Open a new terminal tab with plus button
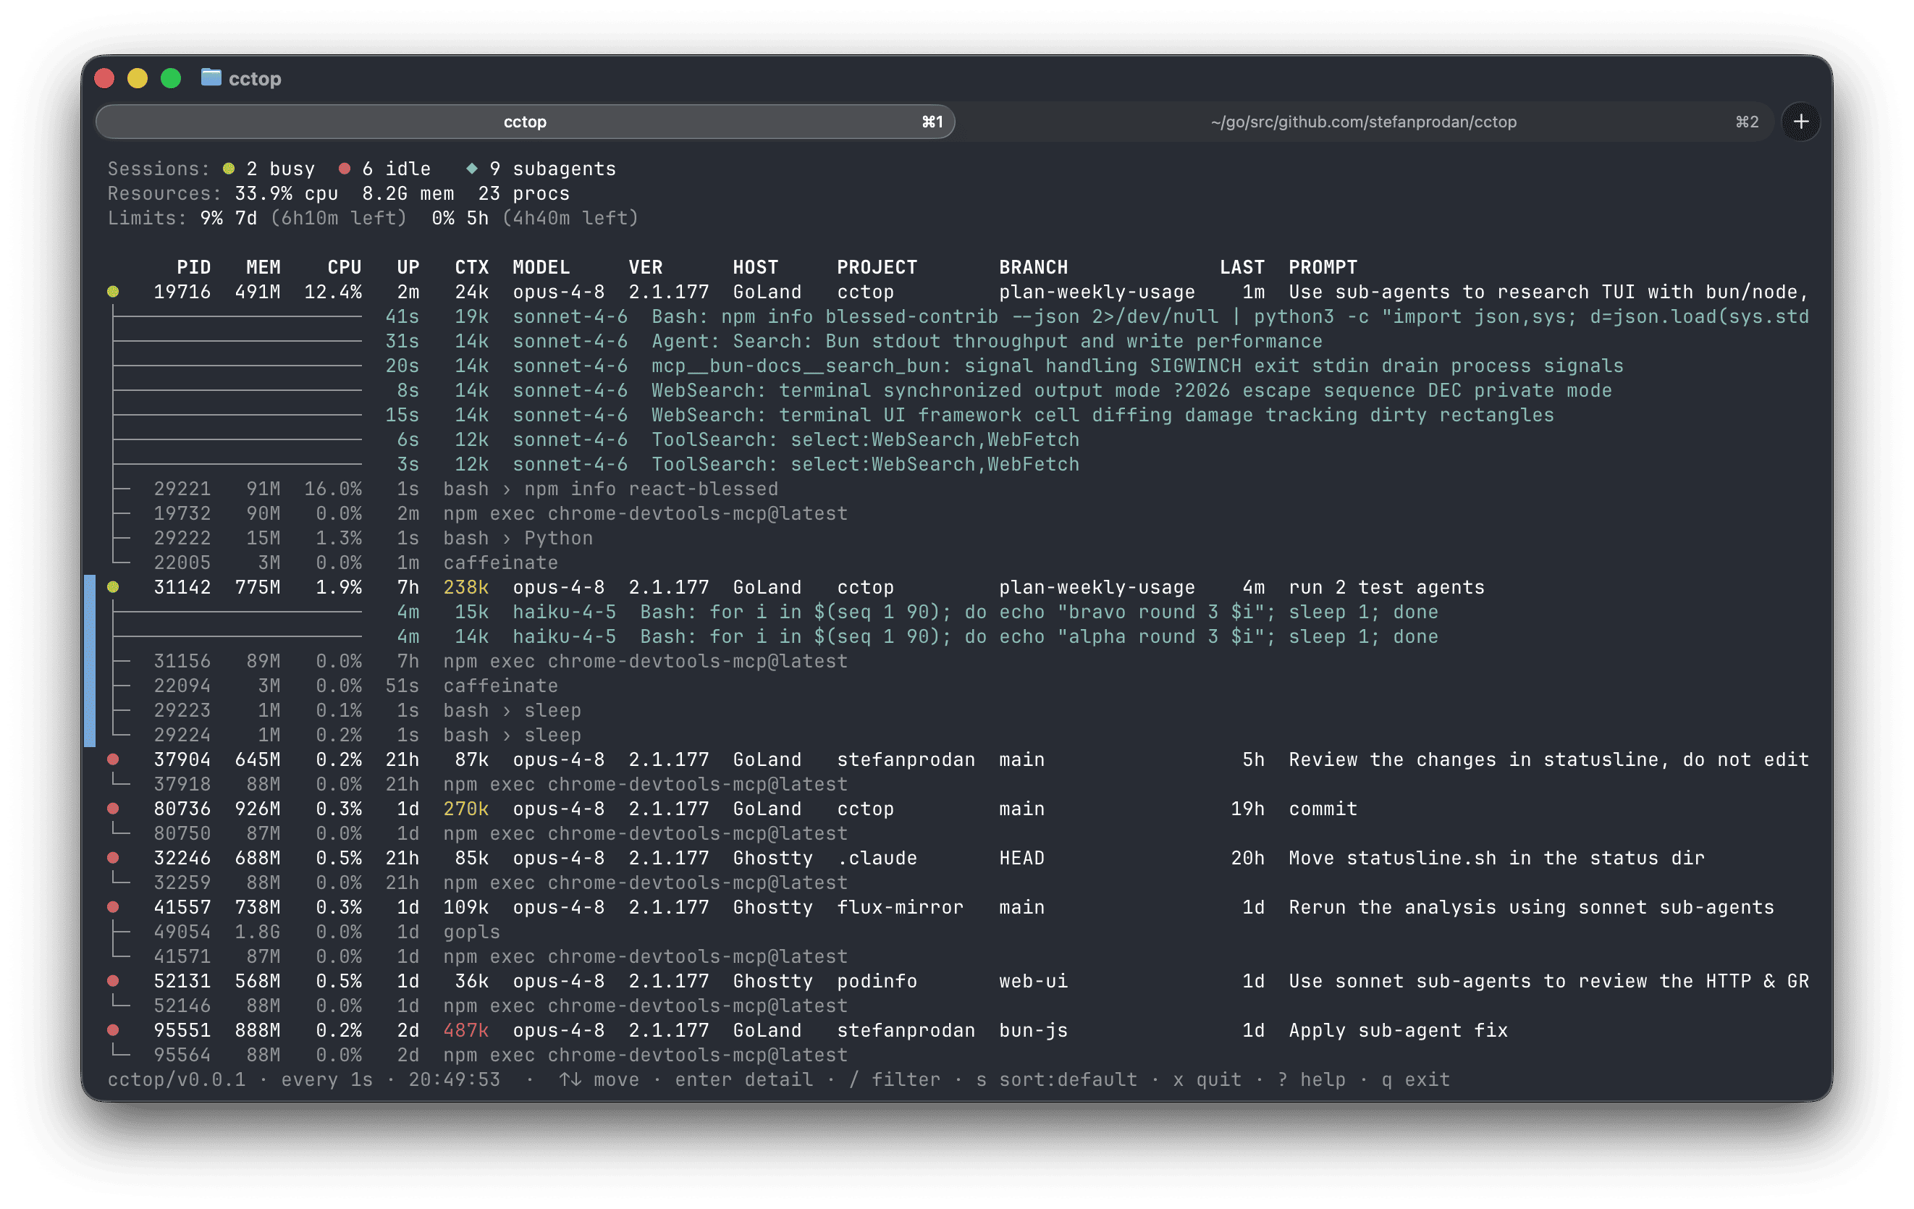The height and width of the screenshot is (1209, 1914). coord(1800,122)
